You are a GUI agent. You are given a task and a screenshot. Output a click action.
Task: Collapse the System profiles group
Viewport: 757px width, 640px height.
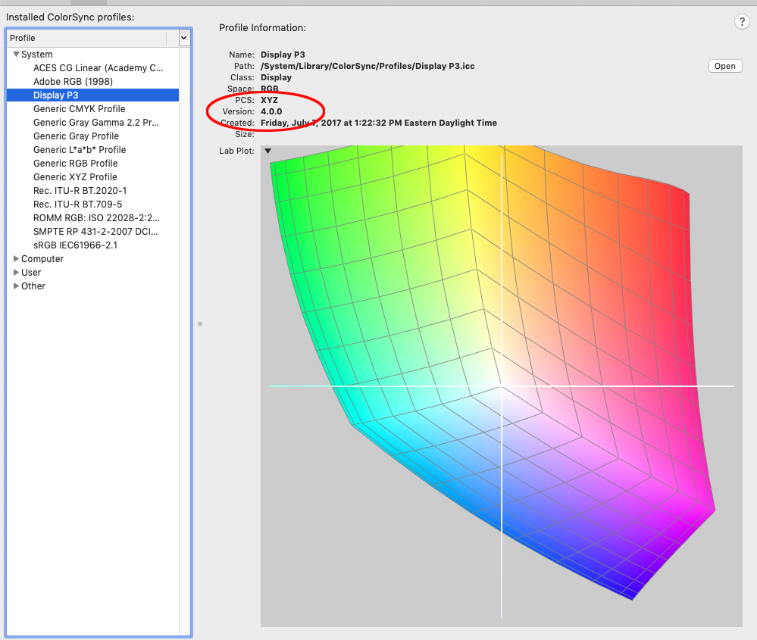point(16,54)
